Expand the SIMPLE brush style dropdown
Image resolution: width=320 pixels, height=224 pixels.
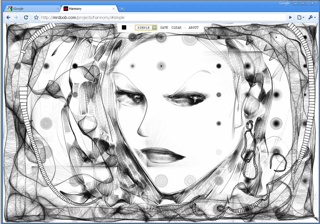tap(146, 28)
